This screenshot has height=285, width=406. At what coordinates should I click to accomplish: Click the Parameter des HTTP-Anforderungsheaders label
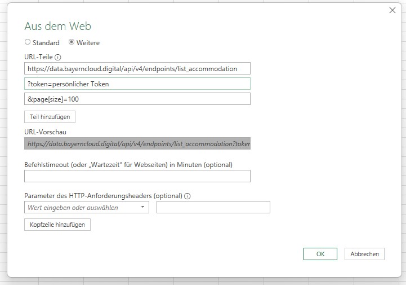pyautogui.click(x=103, y=196)
